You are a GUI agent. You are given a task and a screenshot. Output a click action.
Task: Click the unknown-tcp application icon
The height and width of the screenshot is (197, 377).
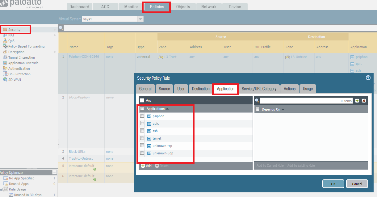point(149,146)
